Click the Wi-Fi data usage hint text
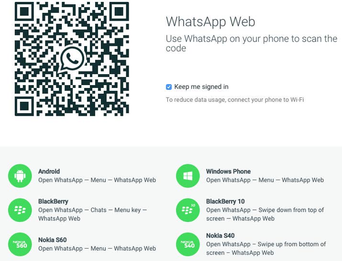 [235, 99]
